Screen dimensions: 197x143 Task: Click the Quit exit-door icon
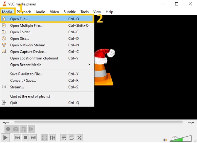coord(4,103)
